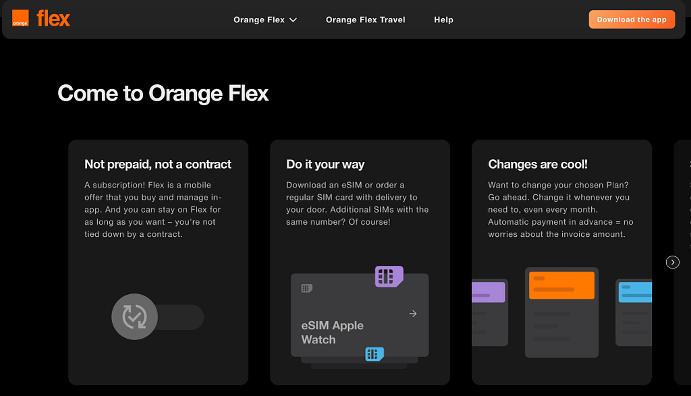691x396 pixels.
Task: Select the eSIM Apple Watch card
Action: tap(360, 315)
